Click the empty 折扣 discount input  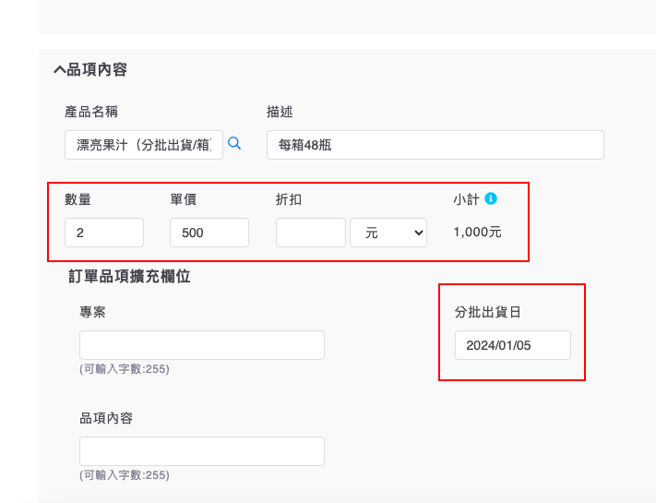310,234
